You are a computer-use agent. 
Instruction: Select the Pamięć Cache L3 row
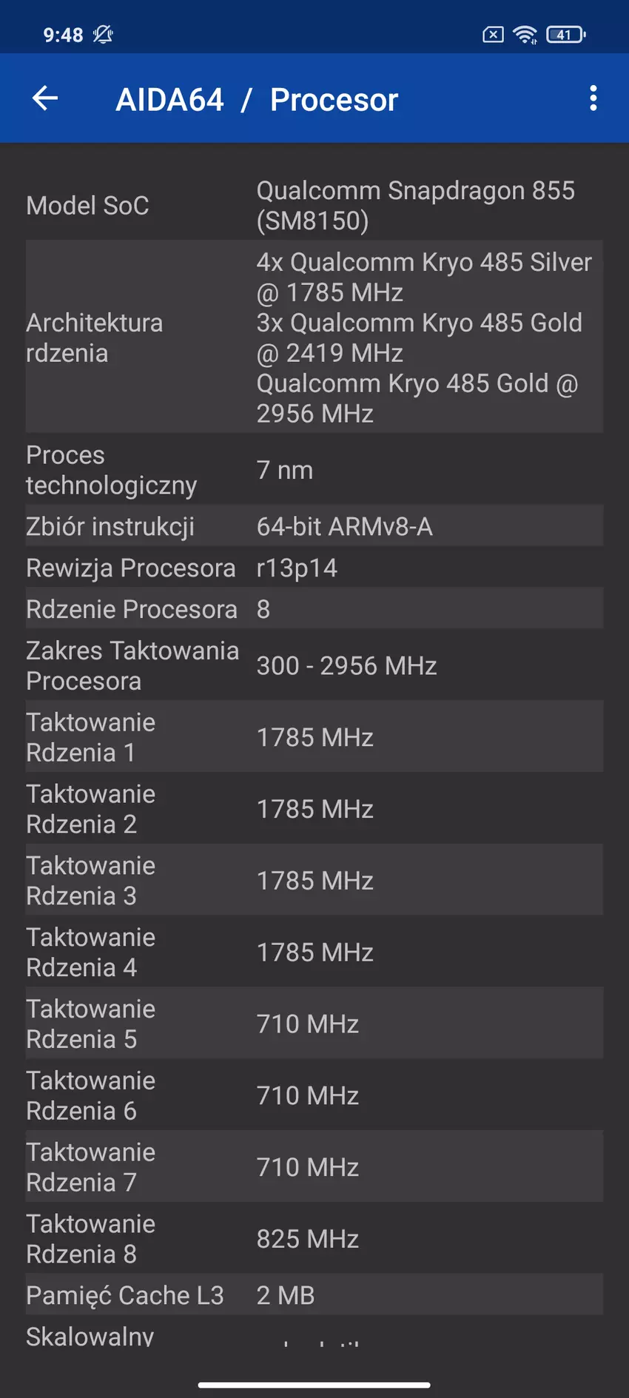point(314,1295)
